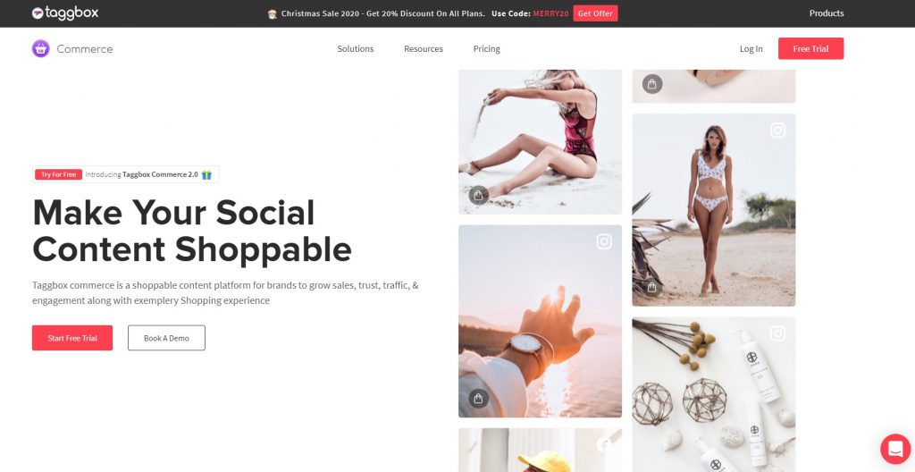Click Instagram icon on watch photo
915x472 pixels.
pyautogui.click(x=604, y=241)
